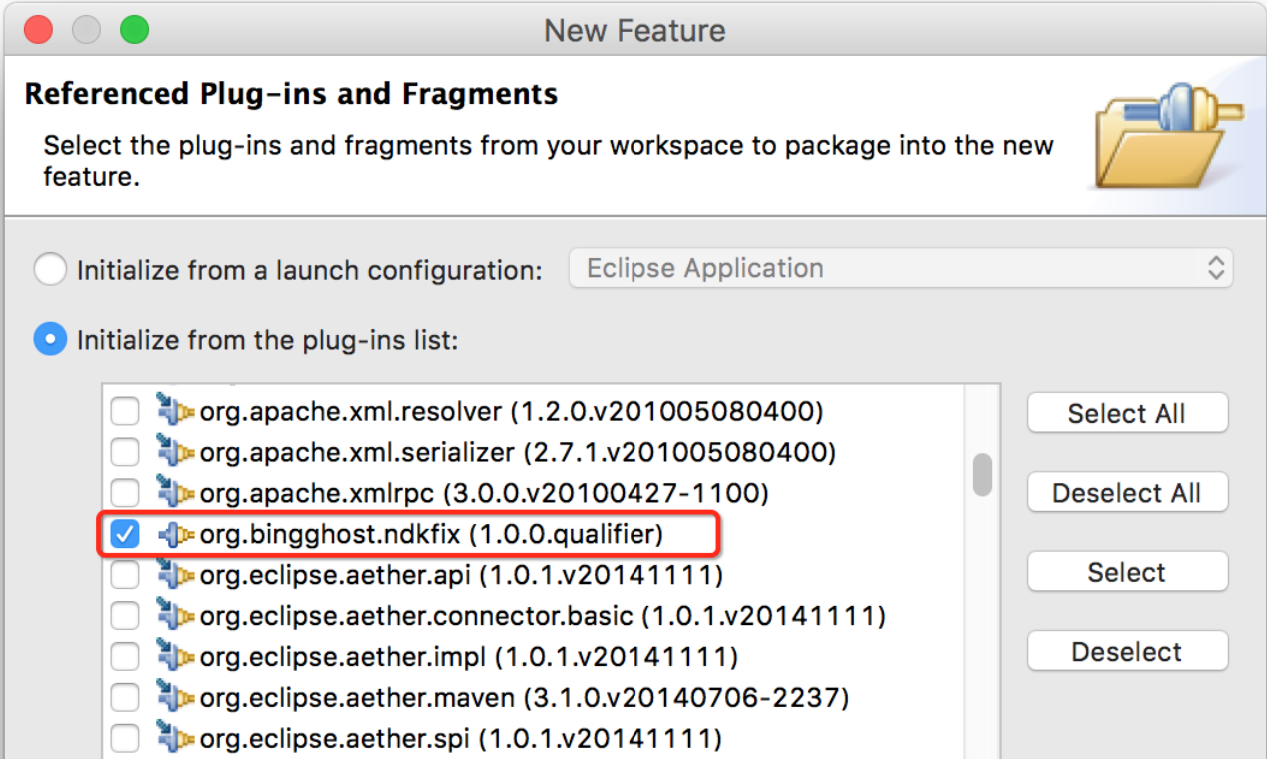Enable org.eclipse.aether.maven checkbox
This screenshot has height=759, width=1267.
(x=125, y=698)
